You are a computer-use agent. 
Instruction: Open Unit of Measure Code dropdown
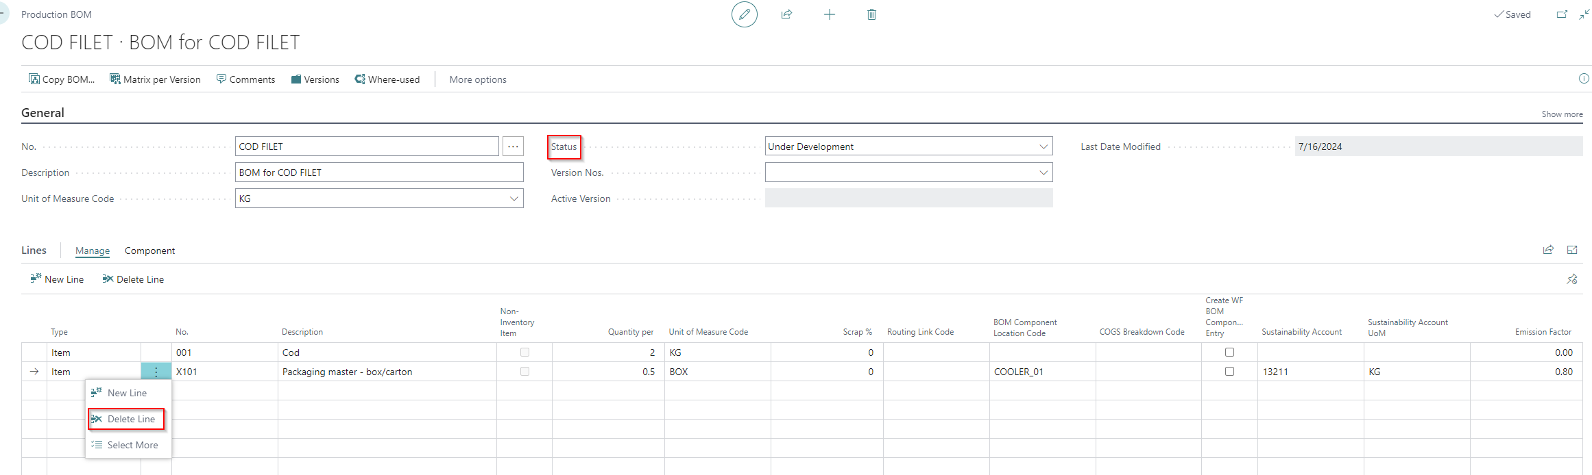514,198
